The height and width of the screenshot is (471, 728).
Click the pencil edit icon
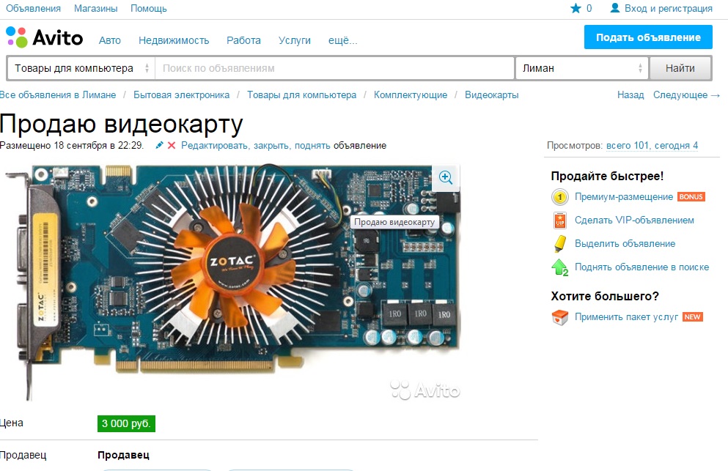[159, 145]
